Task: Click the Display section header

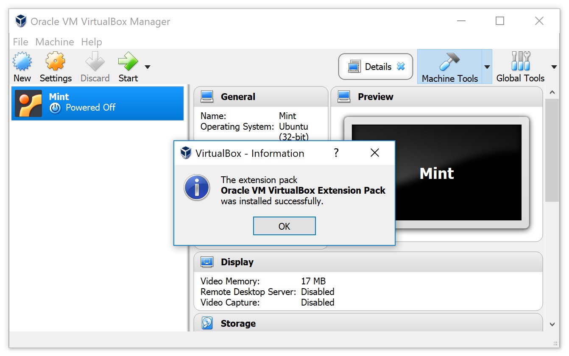Action: 368,262
